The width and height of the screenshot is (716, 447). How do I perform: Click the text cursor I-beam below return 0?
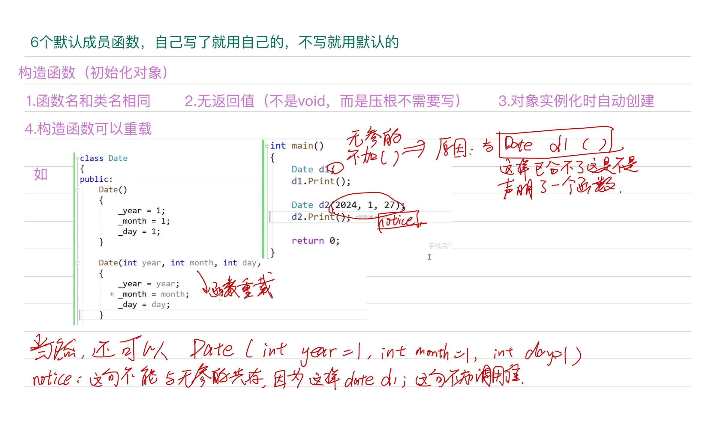pos(429,257)
